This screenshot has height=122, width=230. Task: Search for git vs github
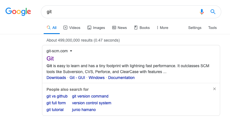tap(57, 96)
